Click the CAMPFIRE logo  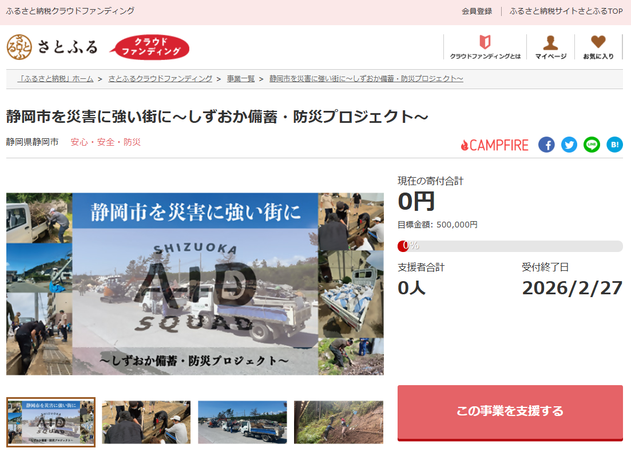(x=495, y=145)
